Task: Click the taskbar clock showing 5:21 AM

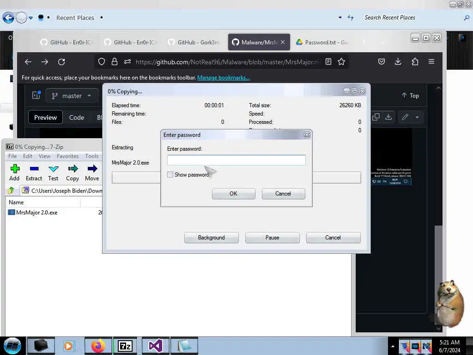Action: pos(449,346)
